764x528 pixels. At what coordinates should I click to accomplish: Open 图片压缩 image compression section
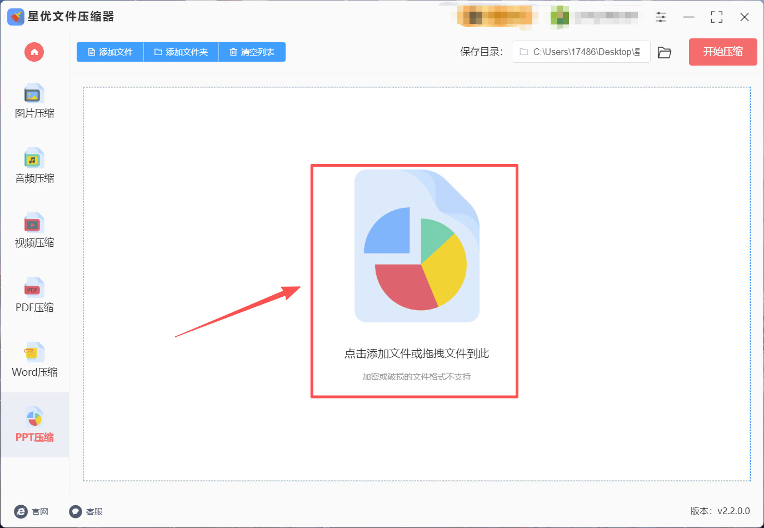coord(34,102)
